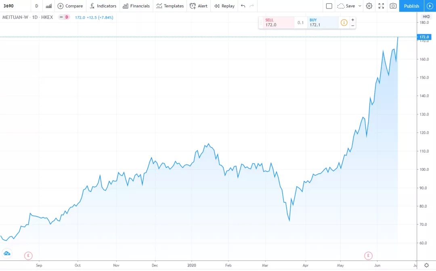Viewport: 436px width, 271px height.
Task: Open the HKD currency selector
Action: click(426, 17)
